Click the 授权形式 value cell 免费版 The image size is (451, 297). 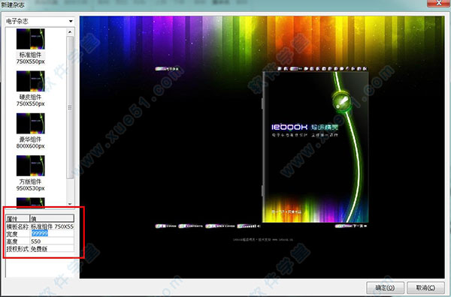coord(52,248)
